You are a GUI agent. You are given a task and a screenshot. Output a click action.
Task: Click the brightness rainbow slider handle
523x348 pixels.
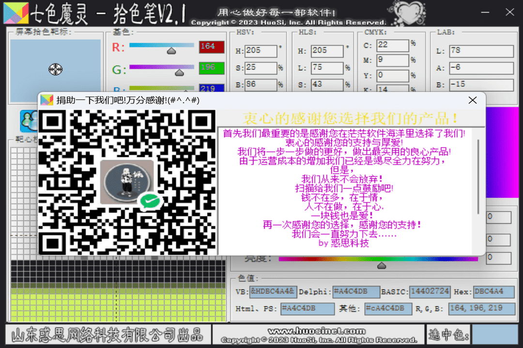tap(382, 265)
